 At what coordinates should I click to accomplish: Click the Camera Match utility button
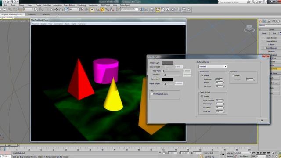click(271, 41)
